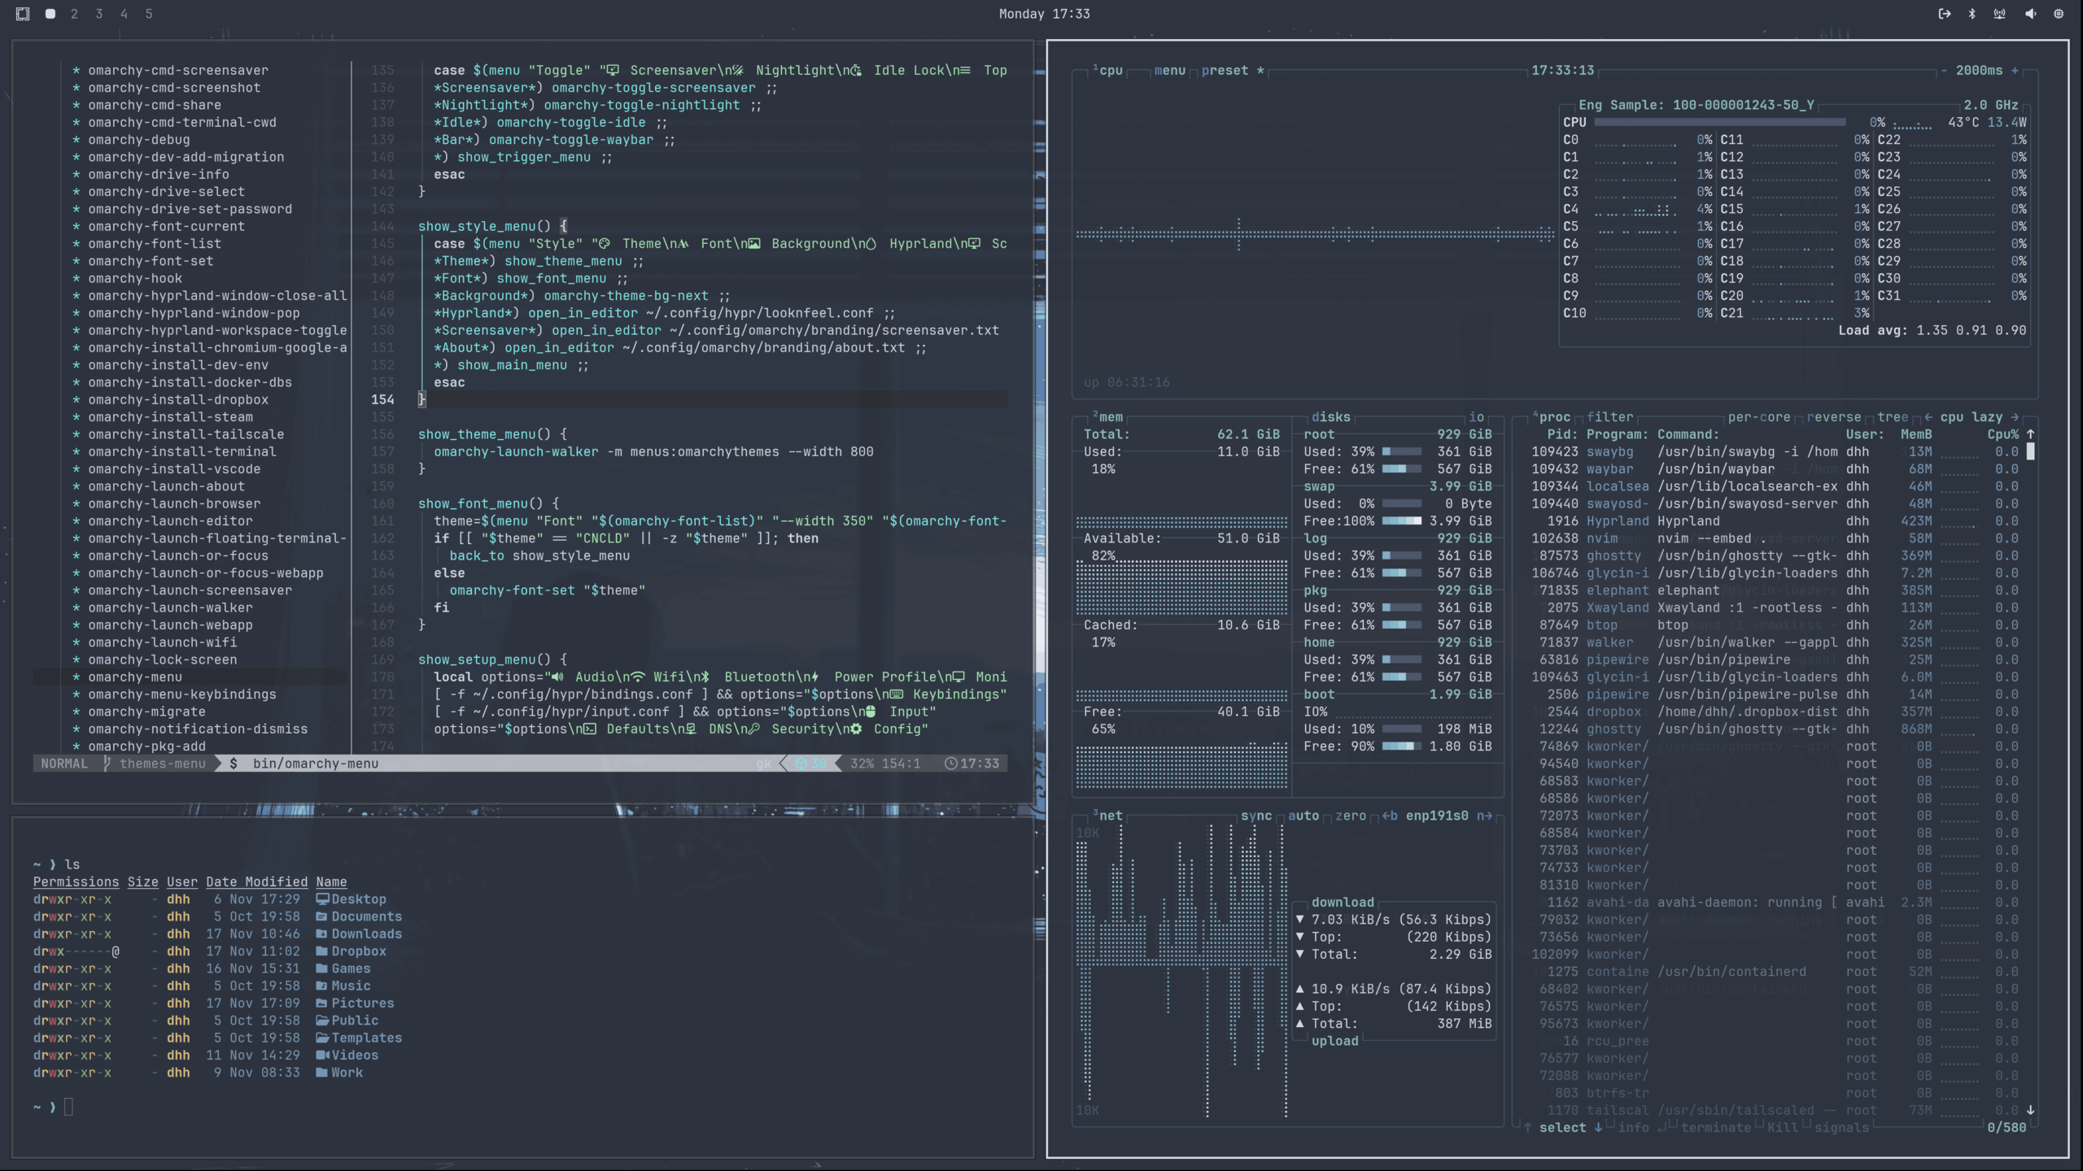This screenshot has height=1171, width=2083.
Task: Switch to workspace 3 in top bar
Action: (x=99, y=14)
